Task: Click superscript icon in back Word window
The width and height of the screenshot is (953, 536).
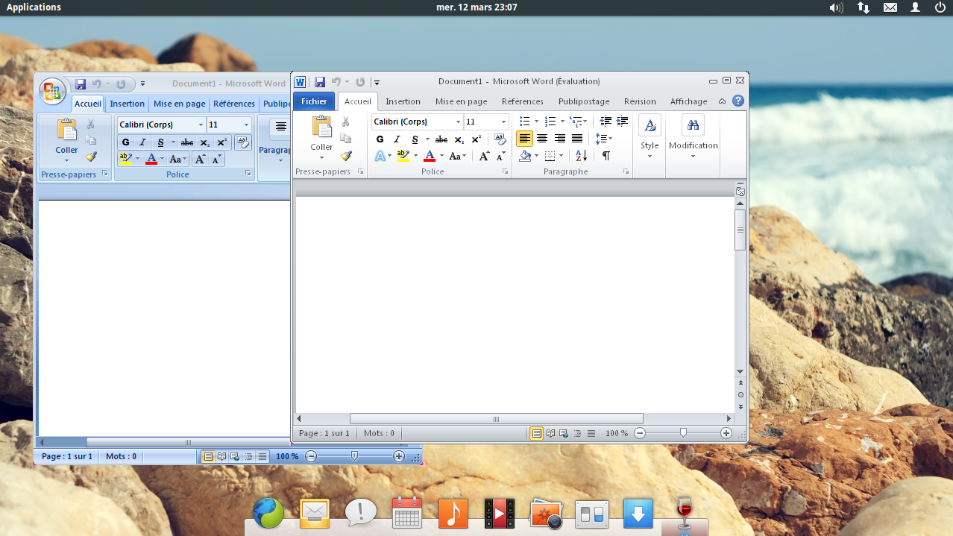Action: pyautogui.click(x=221, y=142)
